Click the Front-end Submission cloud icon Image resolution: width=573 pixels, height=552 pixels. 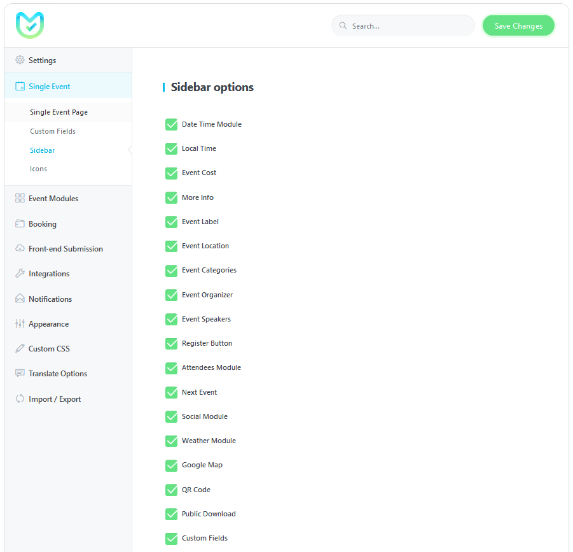click(x=20, y=249)
